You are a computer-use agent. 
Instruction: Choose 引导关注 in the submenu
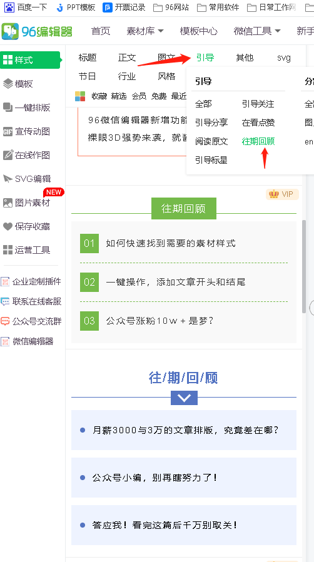tap(258, 104)
